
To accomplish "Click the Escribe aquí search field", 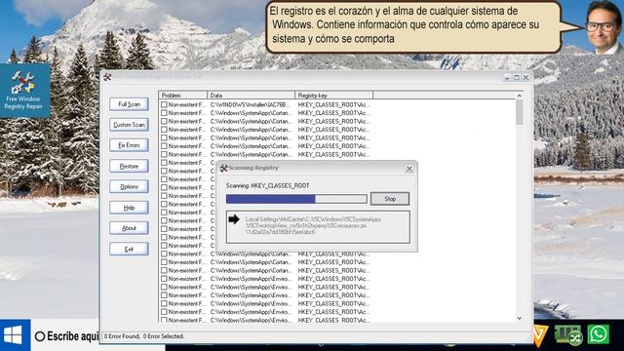I will 65,336.
